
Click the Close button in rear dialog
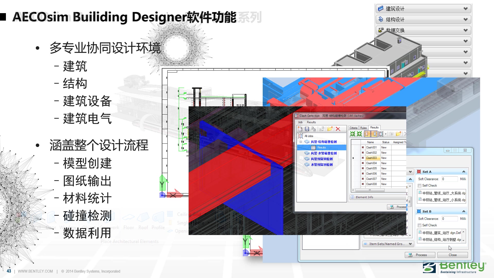453,255
